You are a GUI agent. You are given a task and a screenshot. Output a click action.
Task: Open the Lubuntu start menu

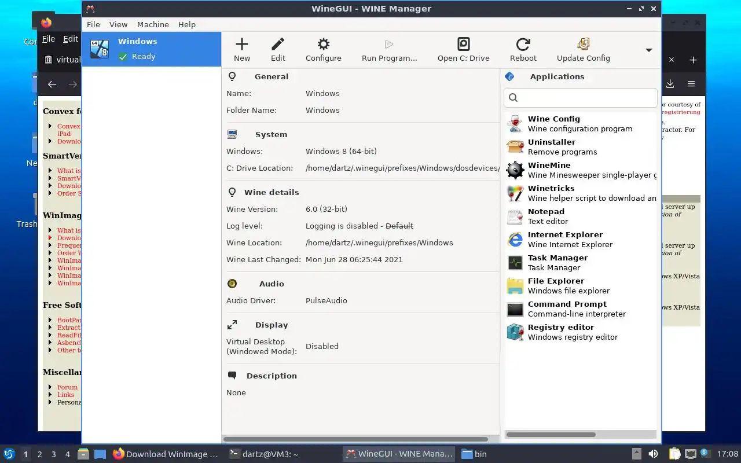(9, 454)
